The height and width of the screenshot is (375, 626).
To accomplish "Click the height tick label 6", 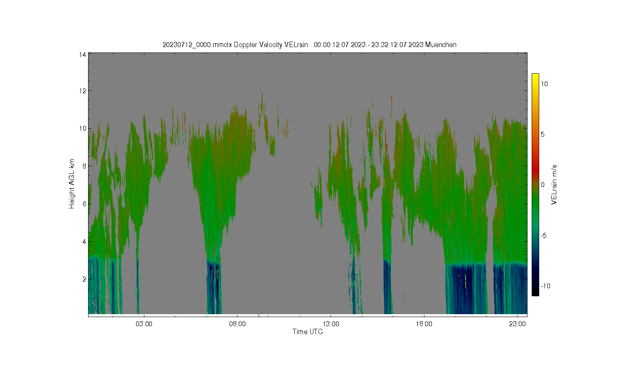I will (x=84, y=204).
